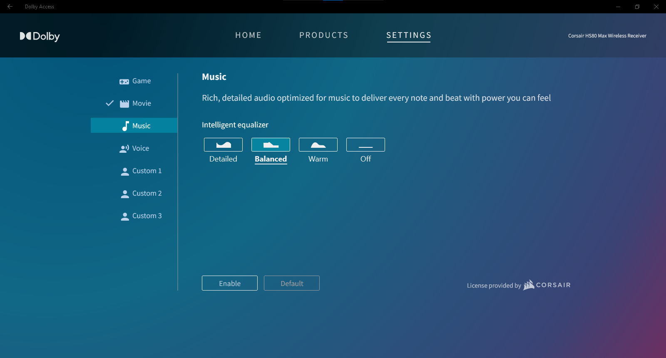Click the Warm equalizer label
Screen dimensions: 666x358
pyautogui.click(x=318, y=159)
